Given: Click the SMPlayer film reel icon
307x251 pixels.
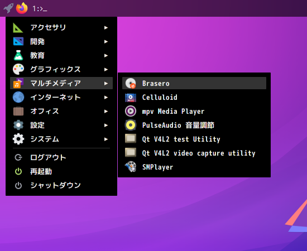Looking at the screenshot, I should (x=131, y=167).
